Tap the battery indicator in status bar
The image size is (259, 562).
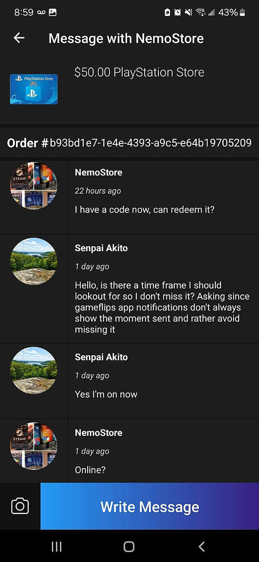coord(242,13)
